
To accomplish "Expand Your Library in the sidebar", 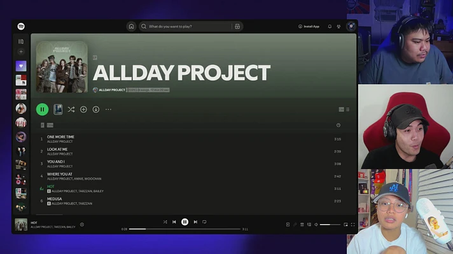I will pyautogui.click(x=21, y=41).
